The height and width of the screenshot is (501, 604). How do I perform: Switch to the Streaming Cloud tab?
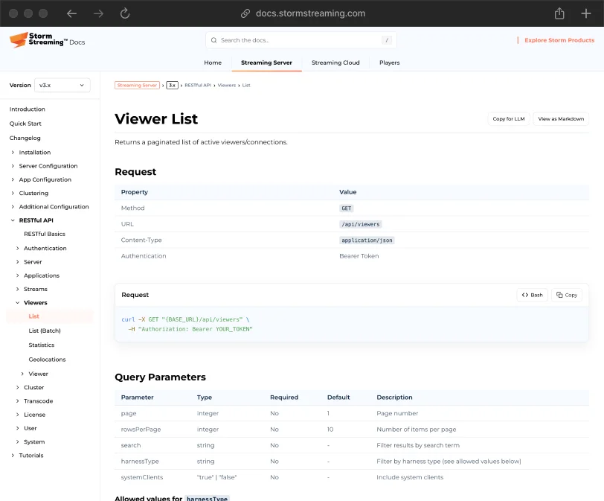pos(335,63)
